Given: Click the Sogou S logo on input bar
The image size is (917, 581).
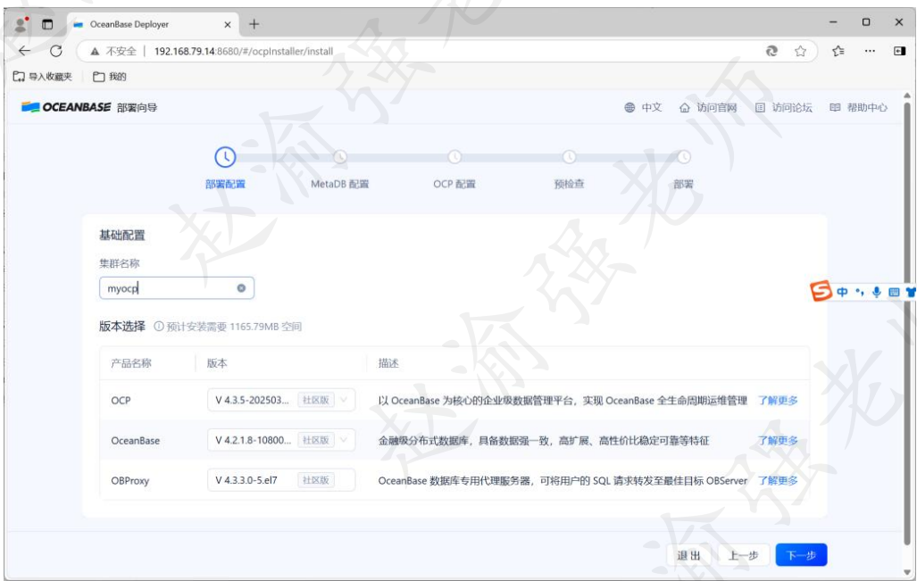Looking at the screenshot, I should (x=821, y=293).
